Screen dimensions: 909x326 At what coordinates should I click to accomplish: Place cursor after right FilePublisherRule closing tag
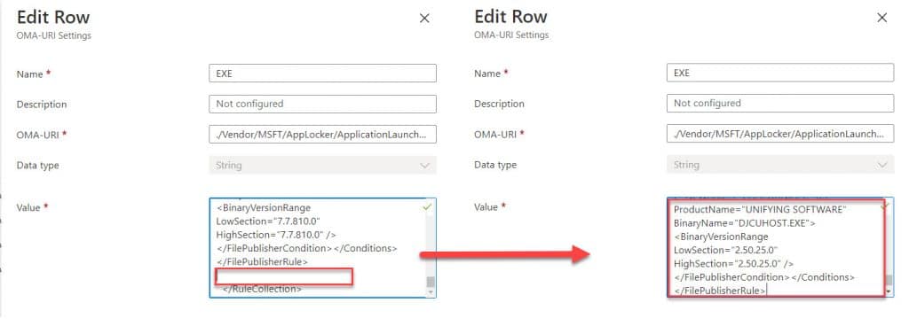tap(767, 291)
